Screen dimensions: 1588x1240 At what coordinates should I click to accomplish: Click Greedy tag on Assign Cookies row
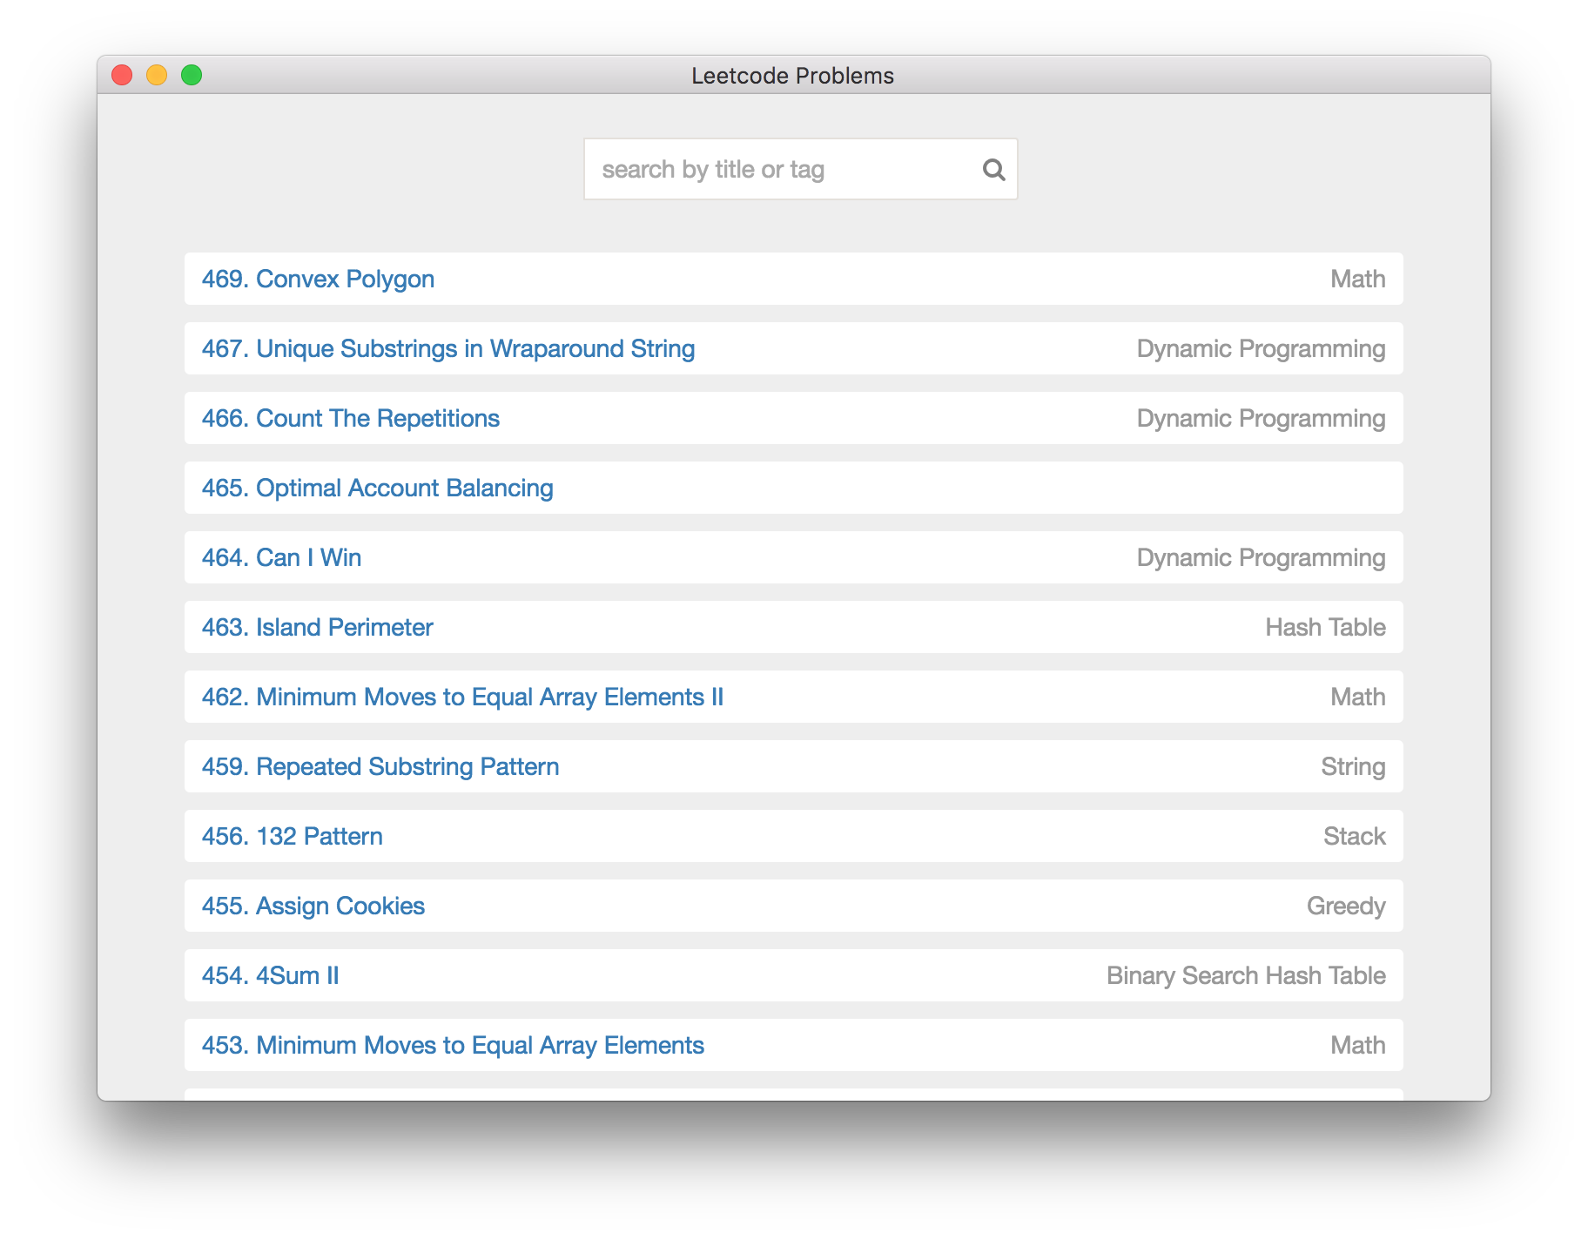[1346, 906]
